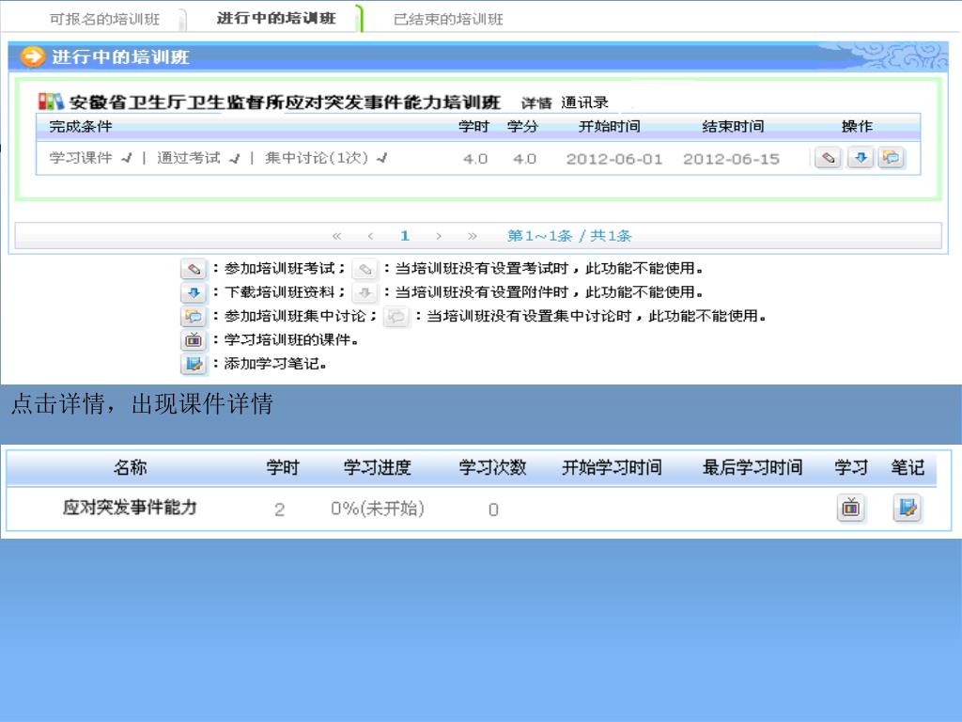Click disabled download icon in attachment legend
Image resolution: width=962 pixels, height=722 pixels.
click(365, 293)
